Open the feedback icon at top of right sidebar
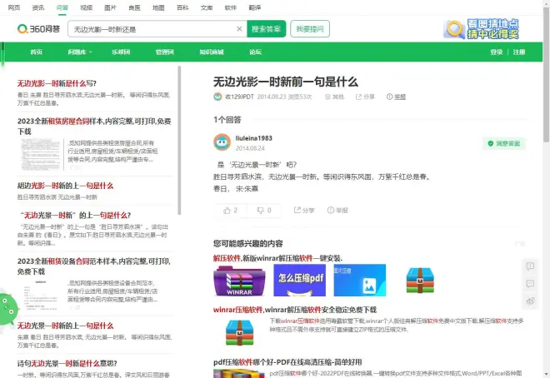This screenshot has width=550, height=378. (x=530, y=266)
